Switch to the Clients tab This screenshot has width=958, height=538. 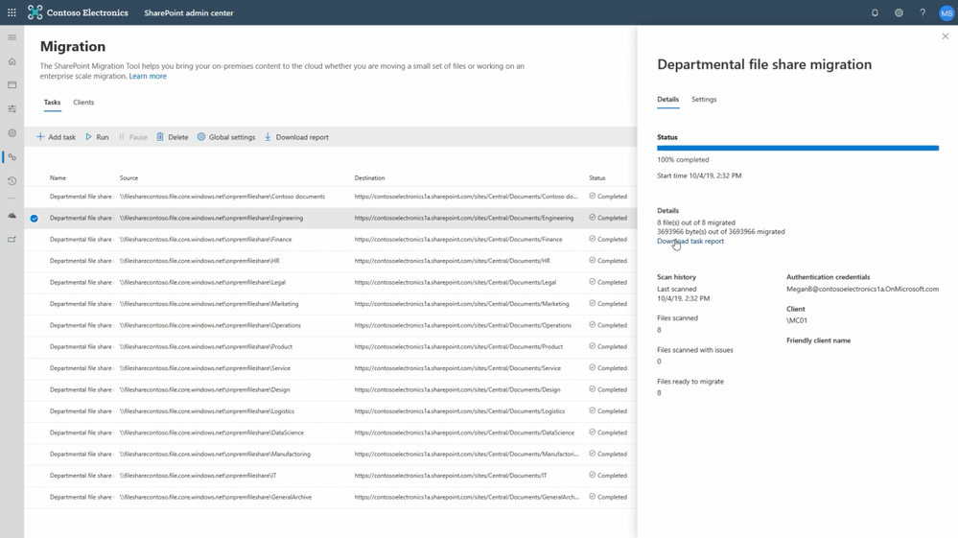83,102
